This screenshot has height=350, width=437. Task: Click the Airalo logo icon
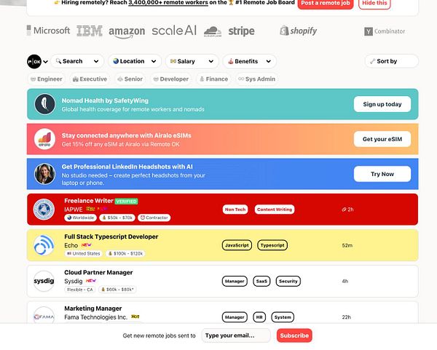44,139
